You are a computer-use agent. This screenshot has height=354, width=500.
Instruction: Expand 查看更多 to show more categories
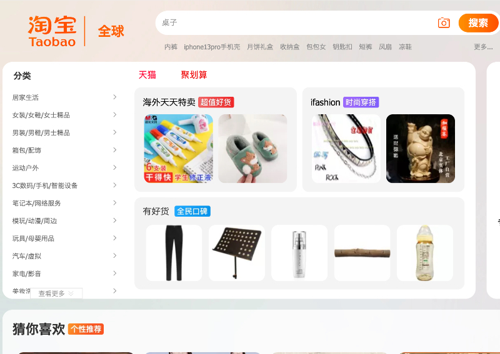coord(56,293)
